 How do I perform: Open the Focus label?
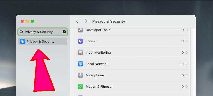click(x=90, y=41)
